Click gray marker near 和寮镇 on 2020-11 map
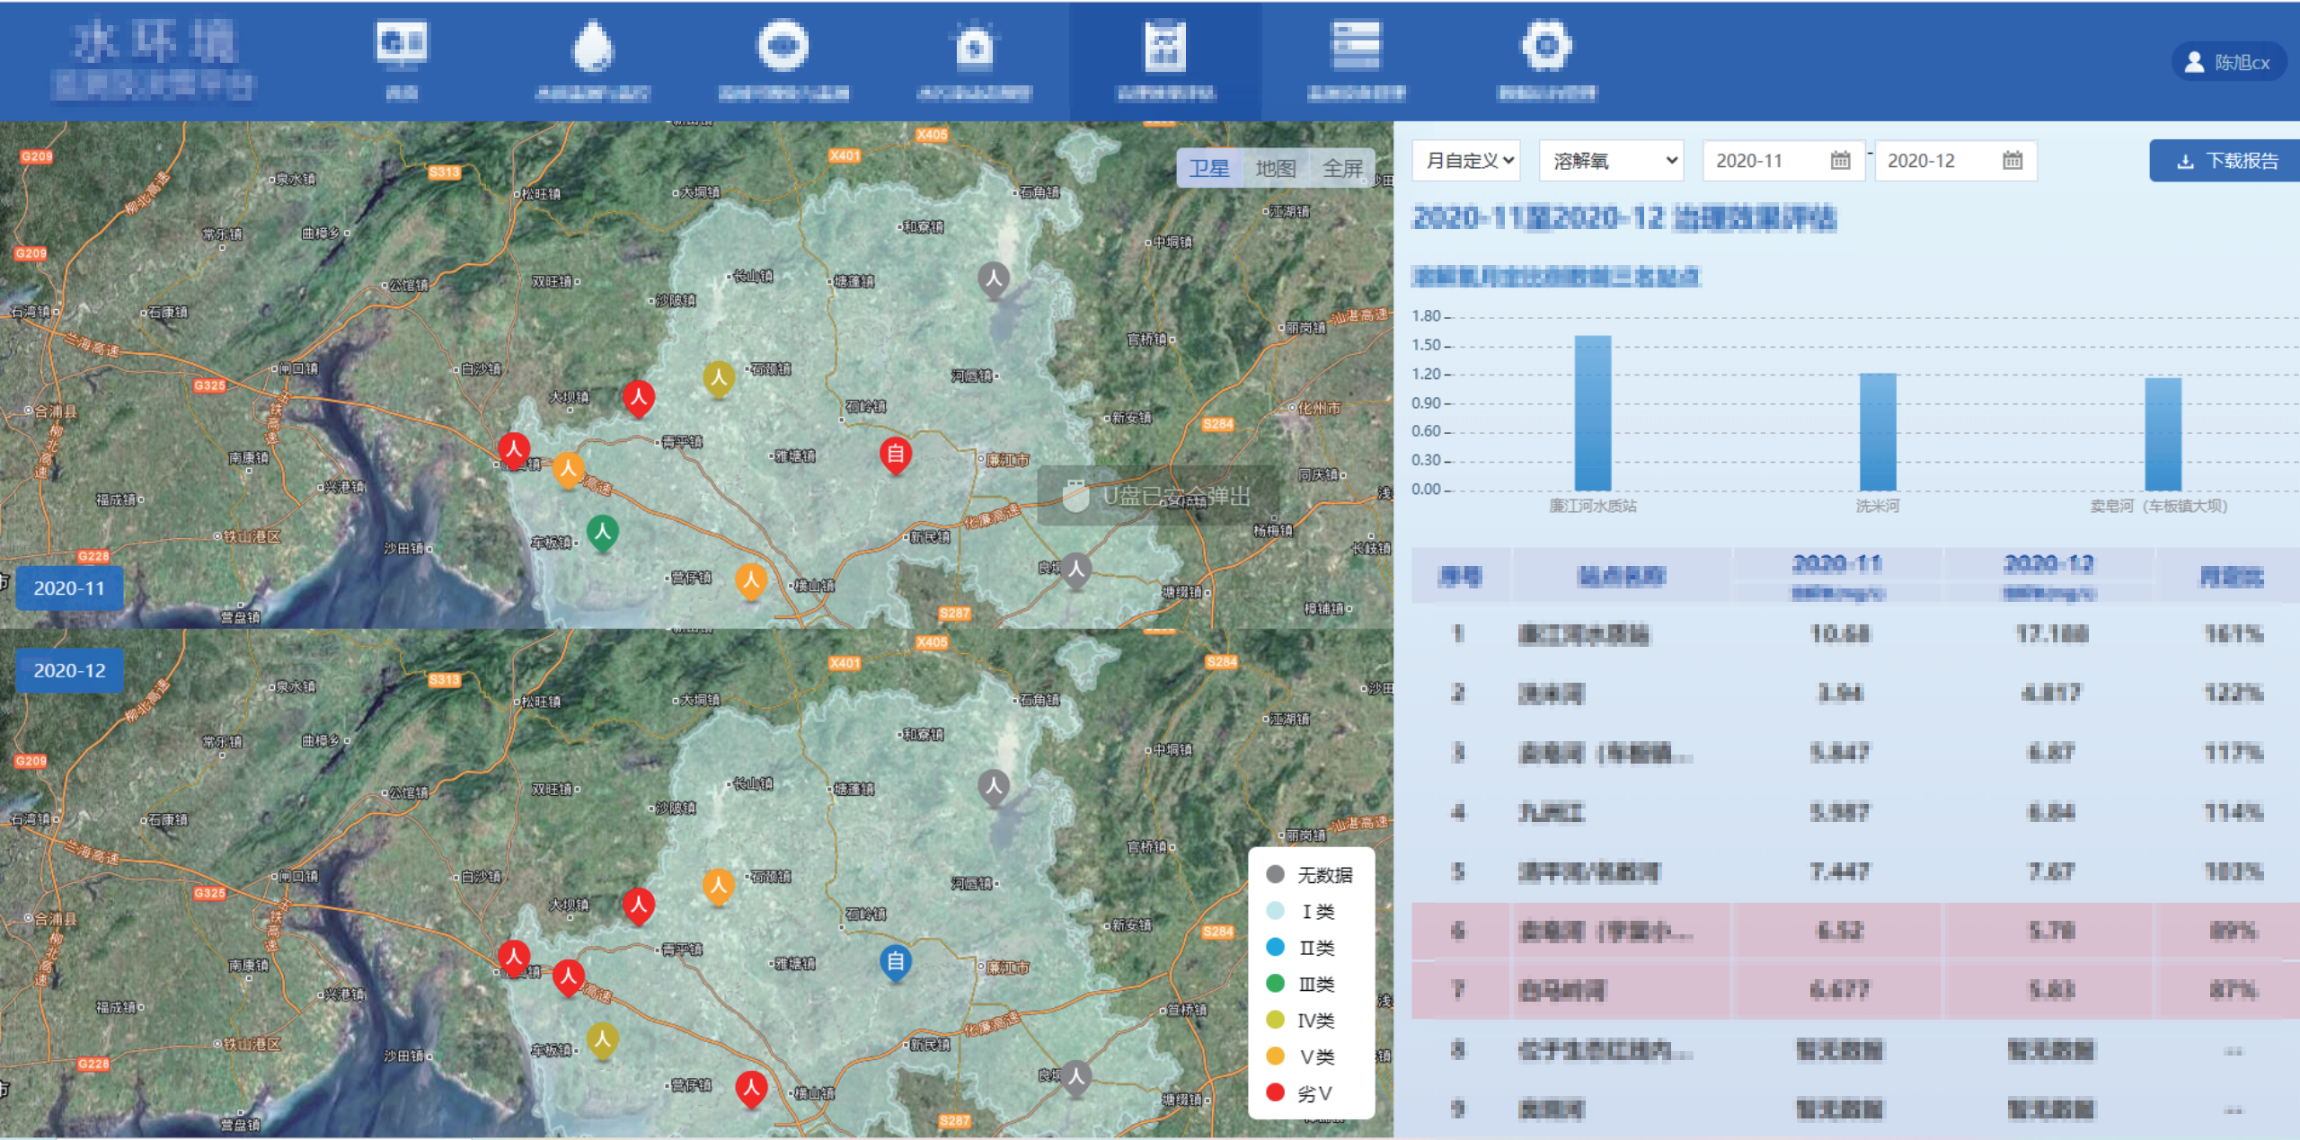This screenshot has width=2300, height=1140. tap(994, 279)
